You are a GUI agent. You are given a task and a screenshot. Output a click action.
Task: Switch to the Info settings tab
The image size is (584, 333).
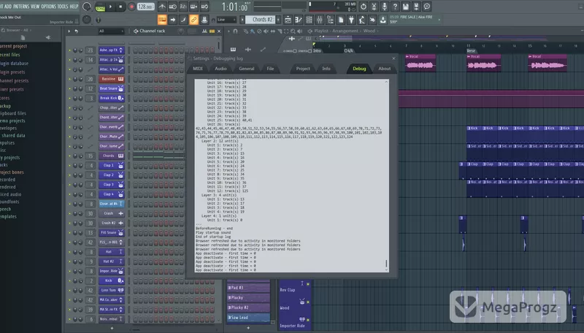[x=326, y=69]
